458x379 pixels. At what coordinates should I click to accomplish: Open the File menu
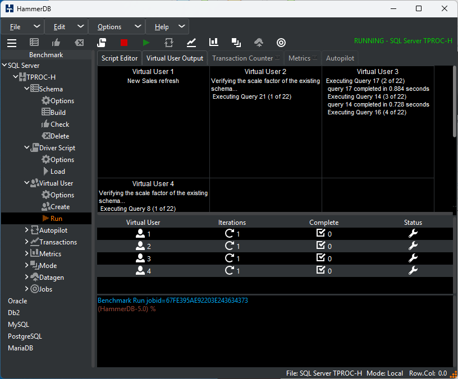coord(15,27)
